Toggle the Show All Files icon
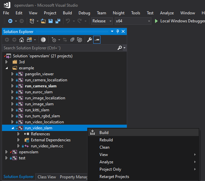 pyautogui.click(x=80, y=40)
